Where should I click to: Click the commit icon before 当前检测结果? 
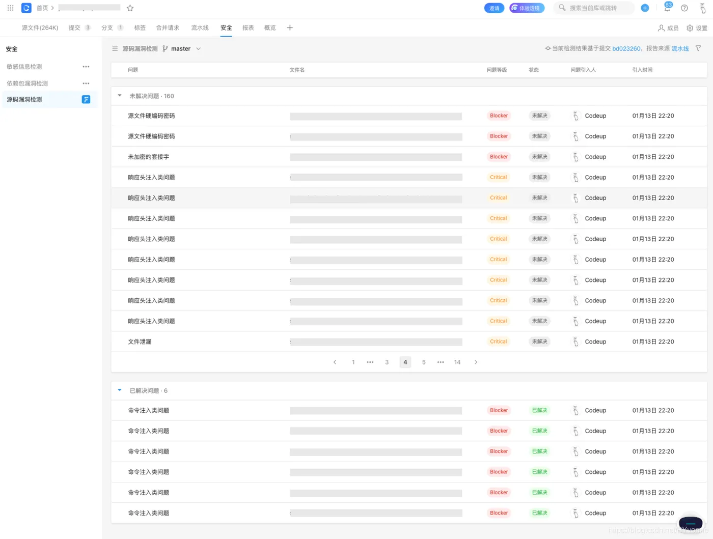point(547,48)
